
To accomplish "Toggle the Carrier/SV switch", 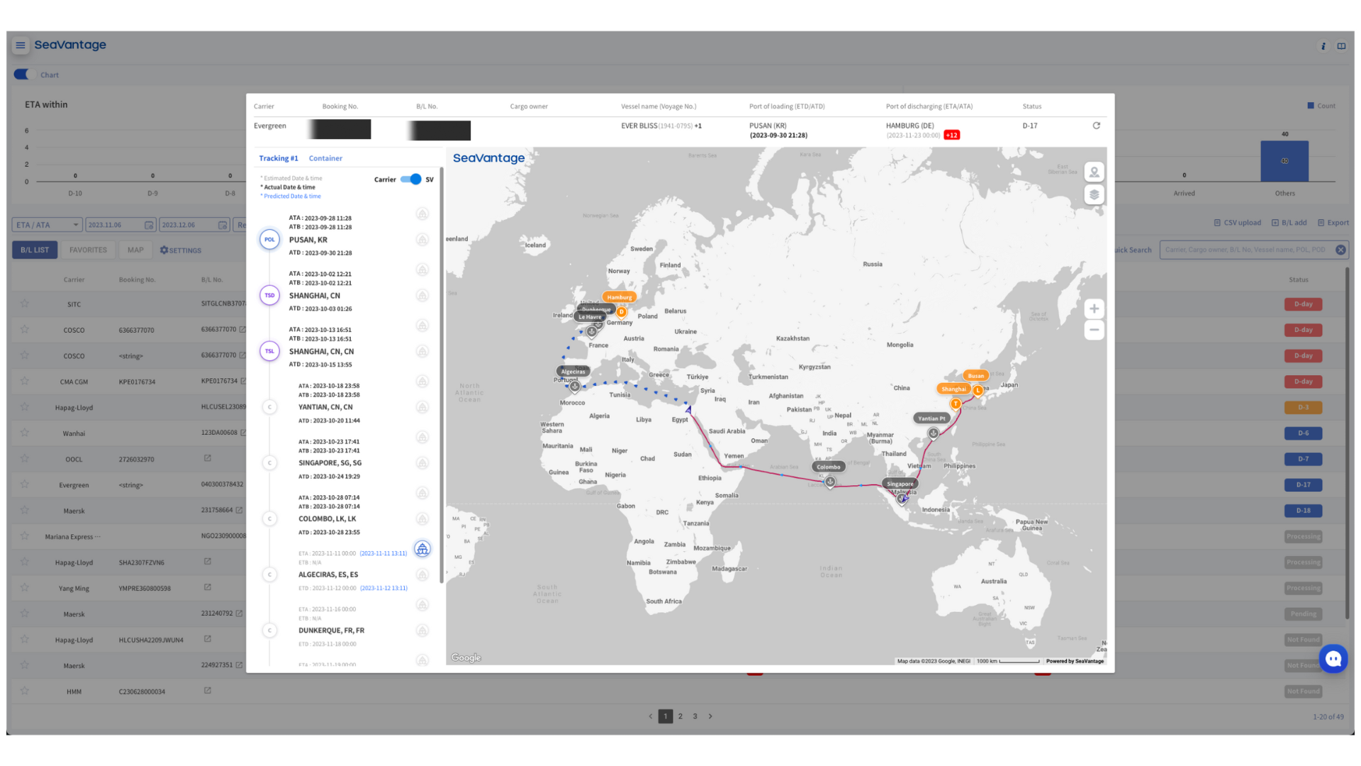I will tap(410, 179).
